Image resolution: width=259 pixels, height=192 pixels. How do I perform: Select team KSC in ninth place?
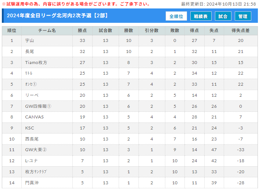pyautogui.click(x=29, y=128)
